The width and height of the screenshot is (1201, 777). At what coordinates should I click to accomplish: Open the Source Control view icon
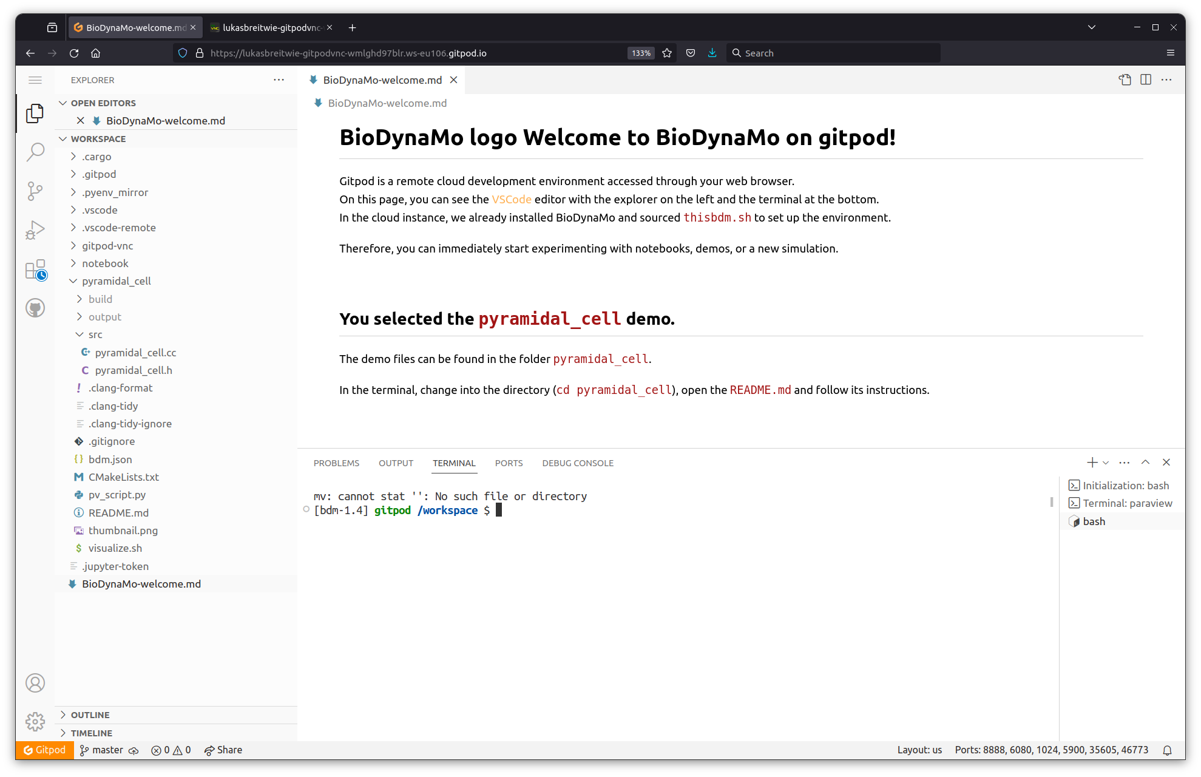point(35,191)
